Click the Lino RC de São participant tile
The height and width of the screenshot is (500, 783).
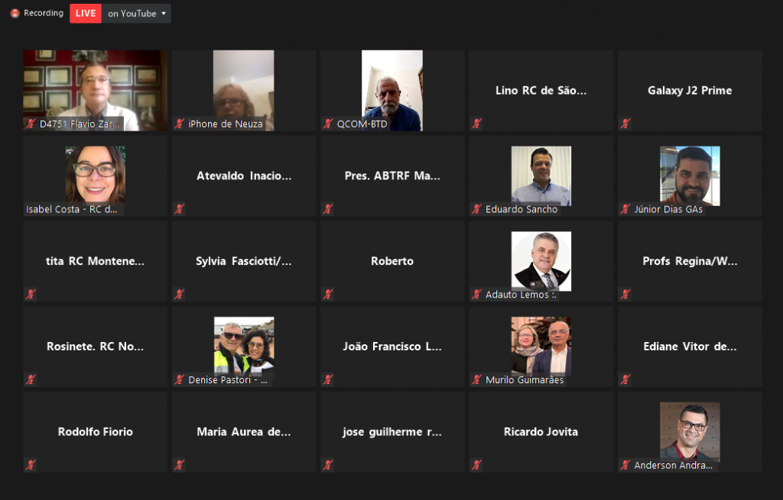(x=541, y=90)
